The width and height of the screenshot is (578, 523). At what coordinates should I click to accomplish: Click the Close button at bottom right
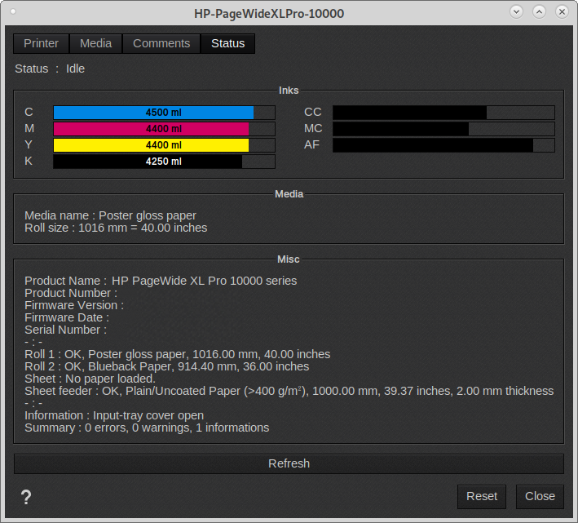540,496
